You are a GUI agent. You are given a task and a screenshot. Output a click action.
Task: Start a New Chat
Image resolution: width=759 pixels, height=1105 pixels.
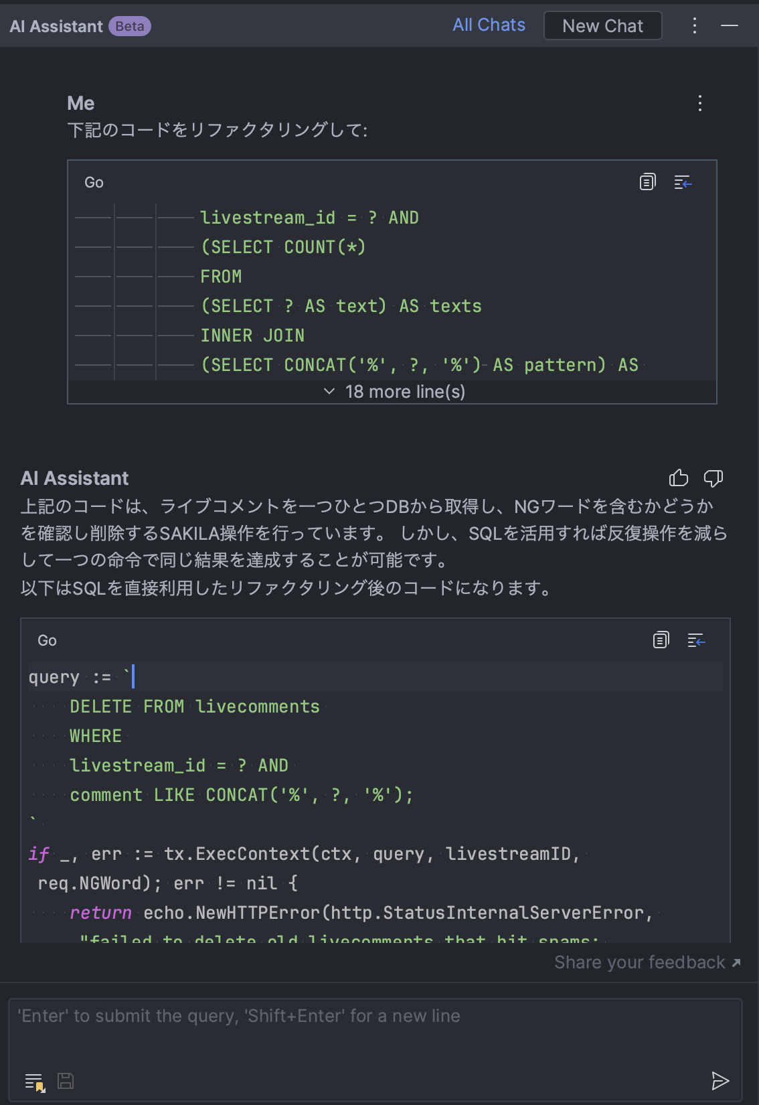602,26
